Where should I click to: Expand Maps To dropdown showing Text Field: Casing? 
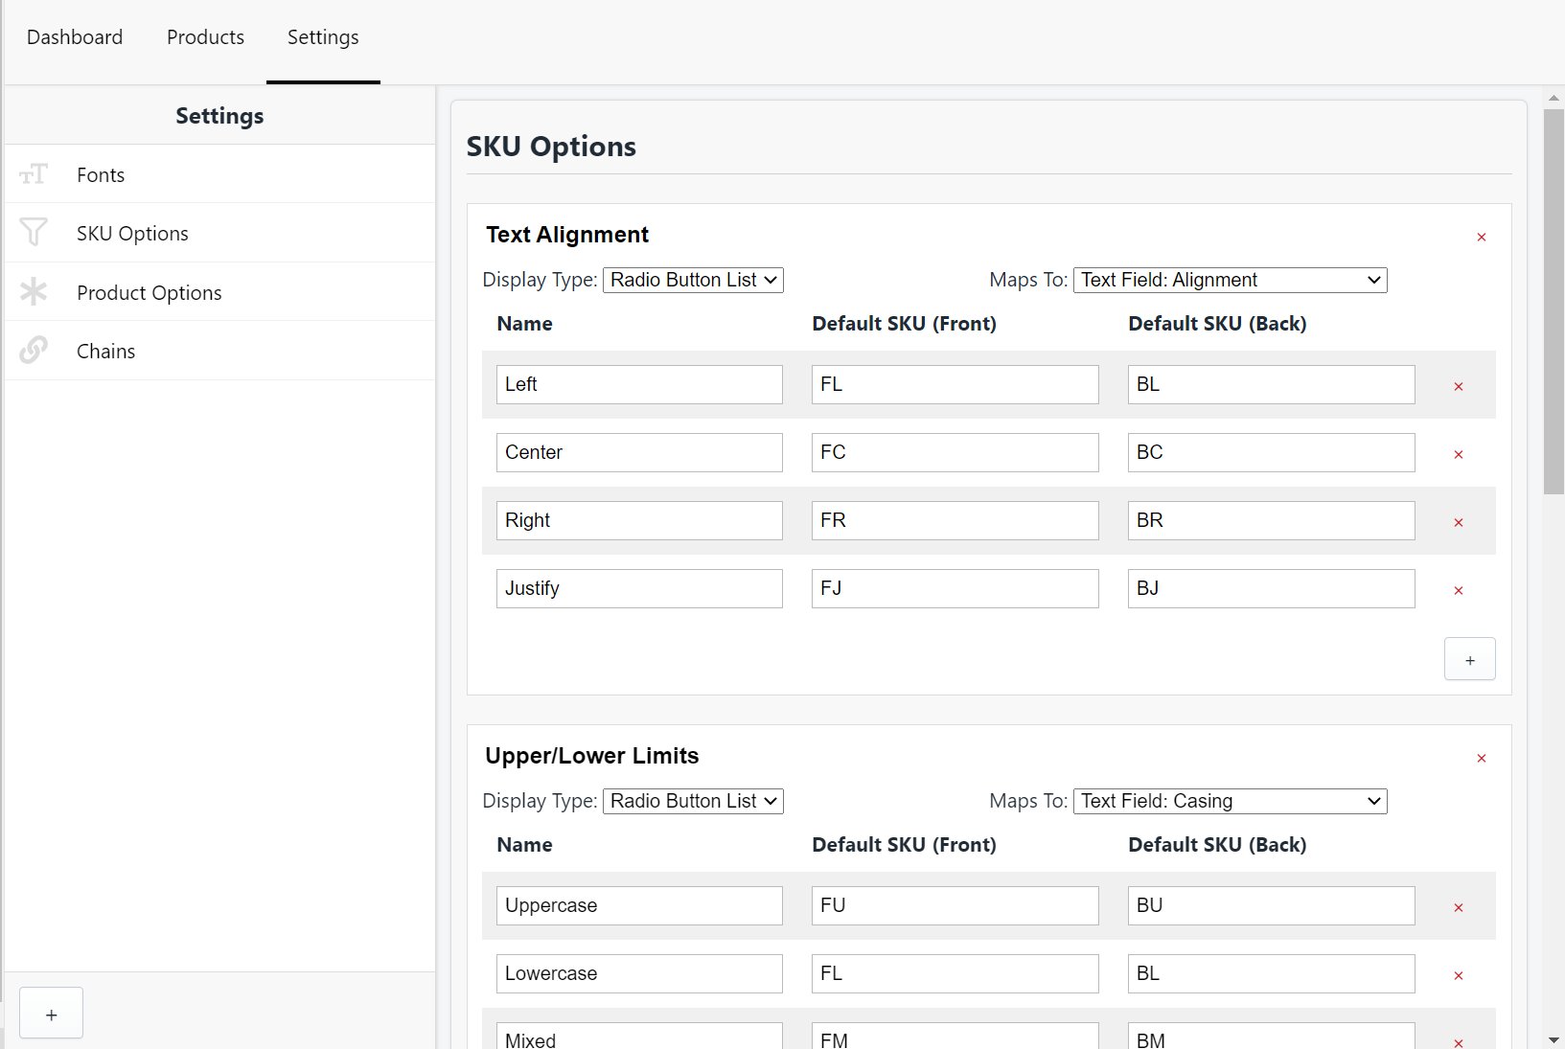(1230, 801)
